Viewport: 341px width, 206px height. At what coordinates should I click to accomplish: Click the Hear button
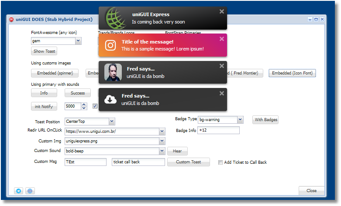click(x=177, y=151)
